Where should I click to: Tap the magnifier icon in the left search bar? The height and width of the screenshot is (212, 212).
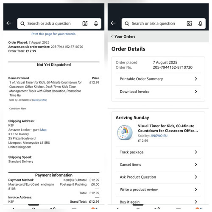(x=22, y=23)
